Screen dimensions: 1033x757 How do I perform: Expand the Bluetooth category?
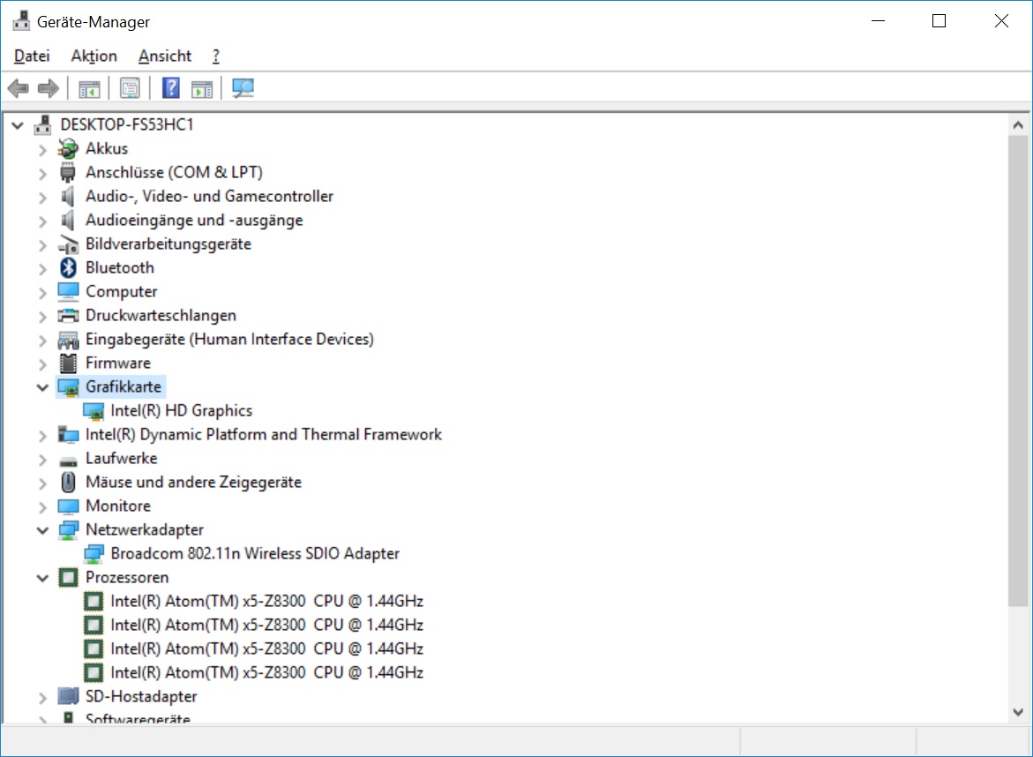pyautogui.click(x=43, y=269)
